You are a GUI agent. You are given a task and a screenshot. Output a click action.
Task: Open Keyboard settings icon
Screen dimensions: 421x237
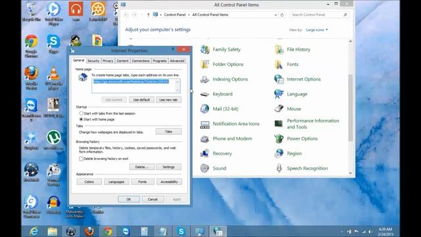(205, 94)
